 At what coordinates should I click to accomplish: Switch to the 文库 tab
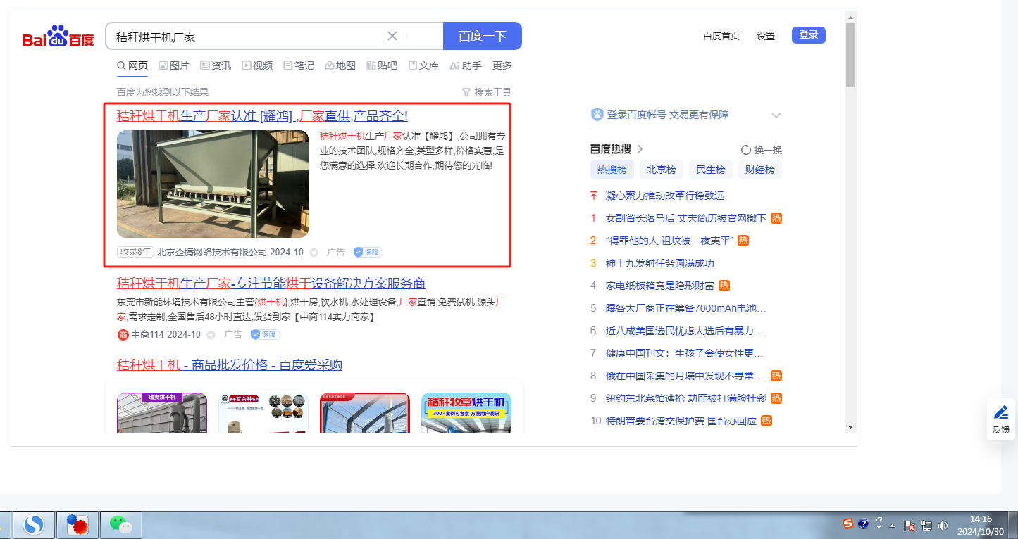point(423,65)
